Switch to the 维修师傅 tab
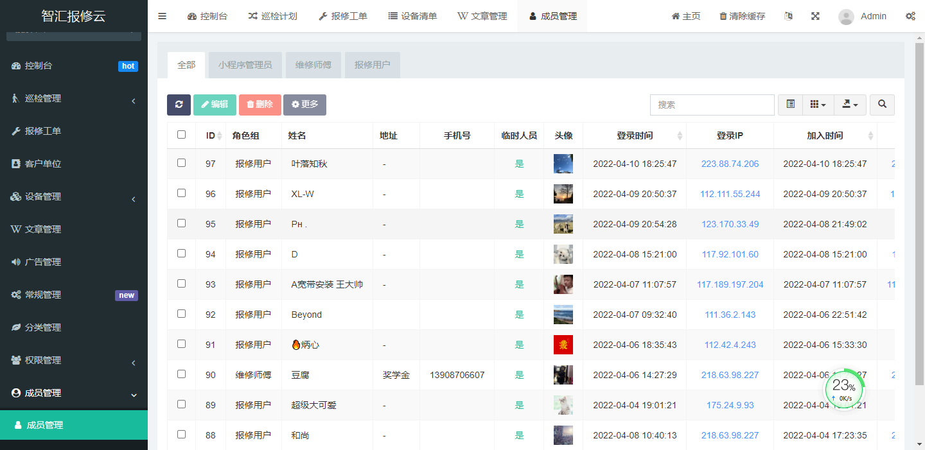Image resolution: width=925 pixels, height=450 pixels. [x=313, y=65]
